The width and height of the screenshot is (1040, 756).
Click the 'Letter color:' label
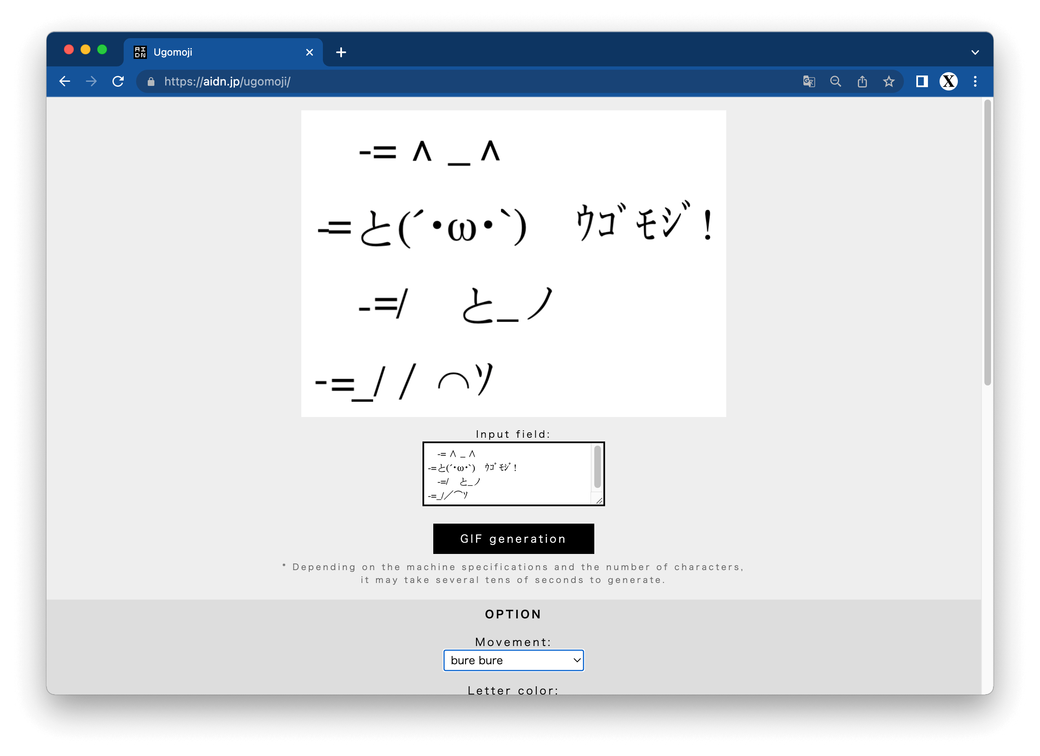click(x=513, y=690)
